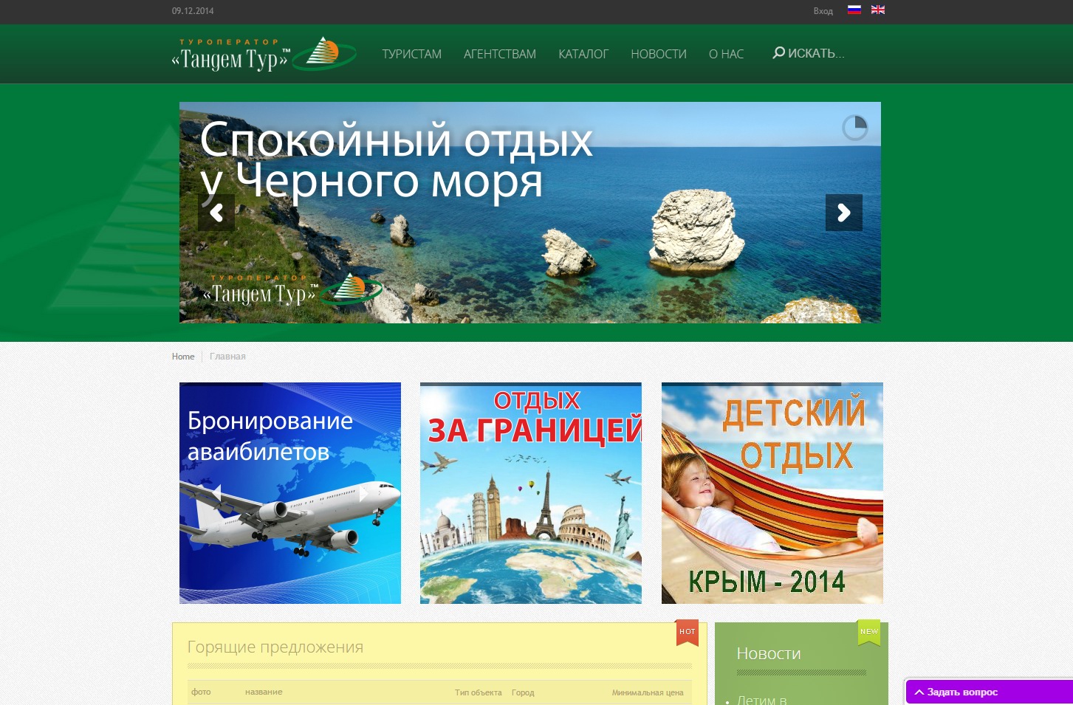
Task: Open the Каталог menu
Action: (583, 54)
